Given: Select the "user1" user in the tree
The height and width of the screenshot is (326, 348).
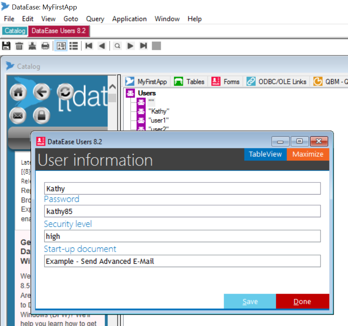Looking at the screenshot, I should coord(158,120).
